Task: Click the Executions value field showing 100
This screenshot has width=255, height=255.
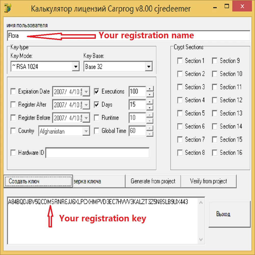Action: click(x=138, y=92)
